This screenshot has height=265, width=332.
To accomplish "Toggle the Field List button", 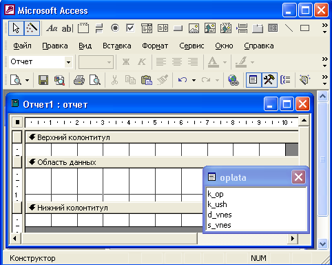I will 253,80.
